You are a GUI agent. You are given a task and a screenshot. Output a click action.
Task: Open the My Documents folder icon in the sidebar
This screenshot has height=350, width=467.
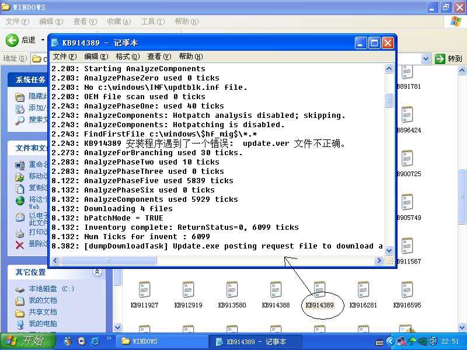20,301
